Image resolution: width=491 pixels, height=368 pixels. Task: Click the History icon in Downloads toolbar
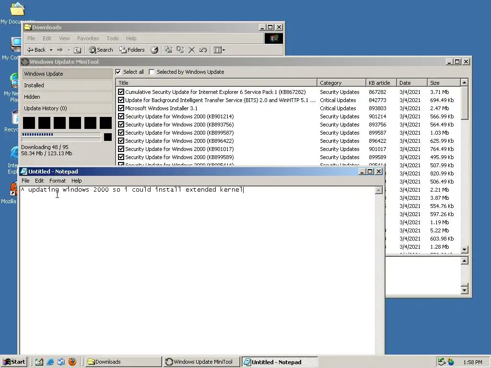point(154,50)
